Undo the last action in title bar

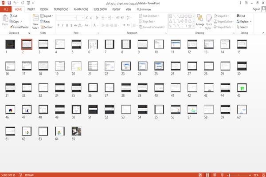[15, 3]
